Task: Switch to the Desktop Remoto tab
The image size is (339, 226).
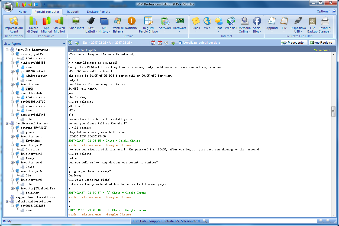Action: point(98,12)
